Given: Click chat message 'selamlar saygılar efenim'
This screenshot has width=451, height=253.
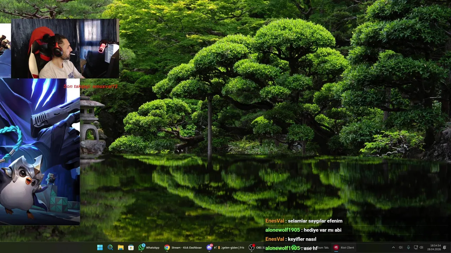Looking at the screenshot, I should click(315, 221).
